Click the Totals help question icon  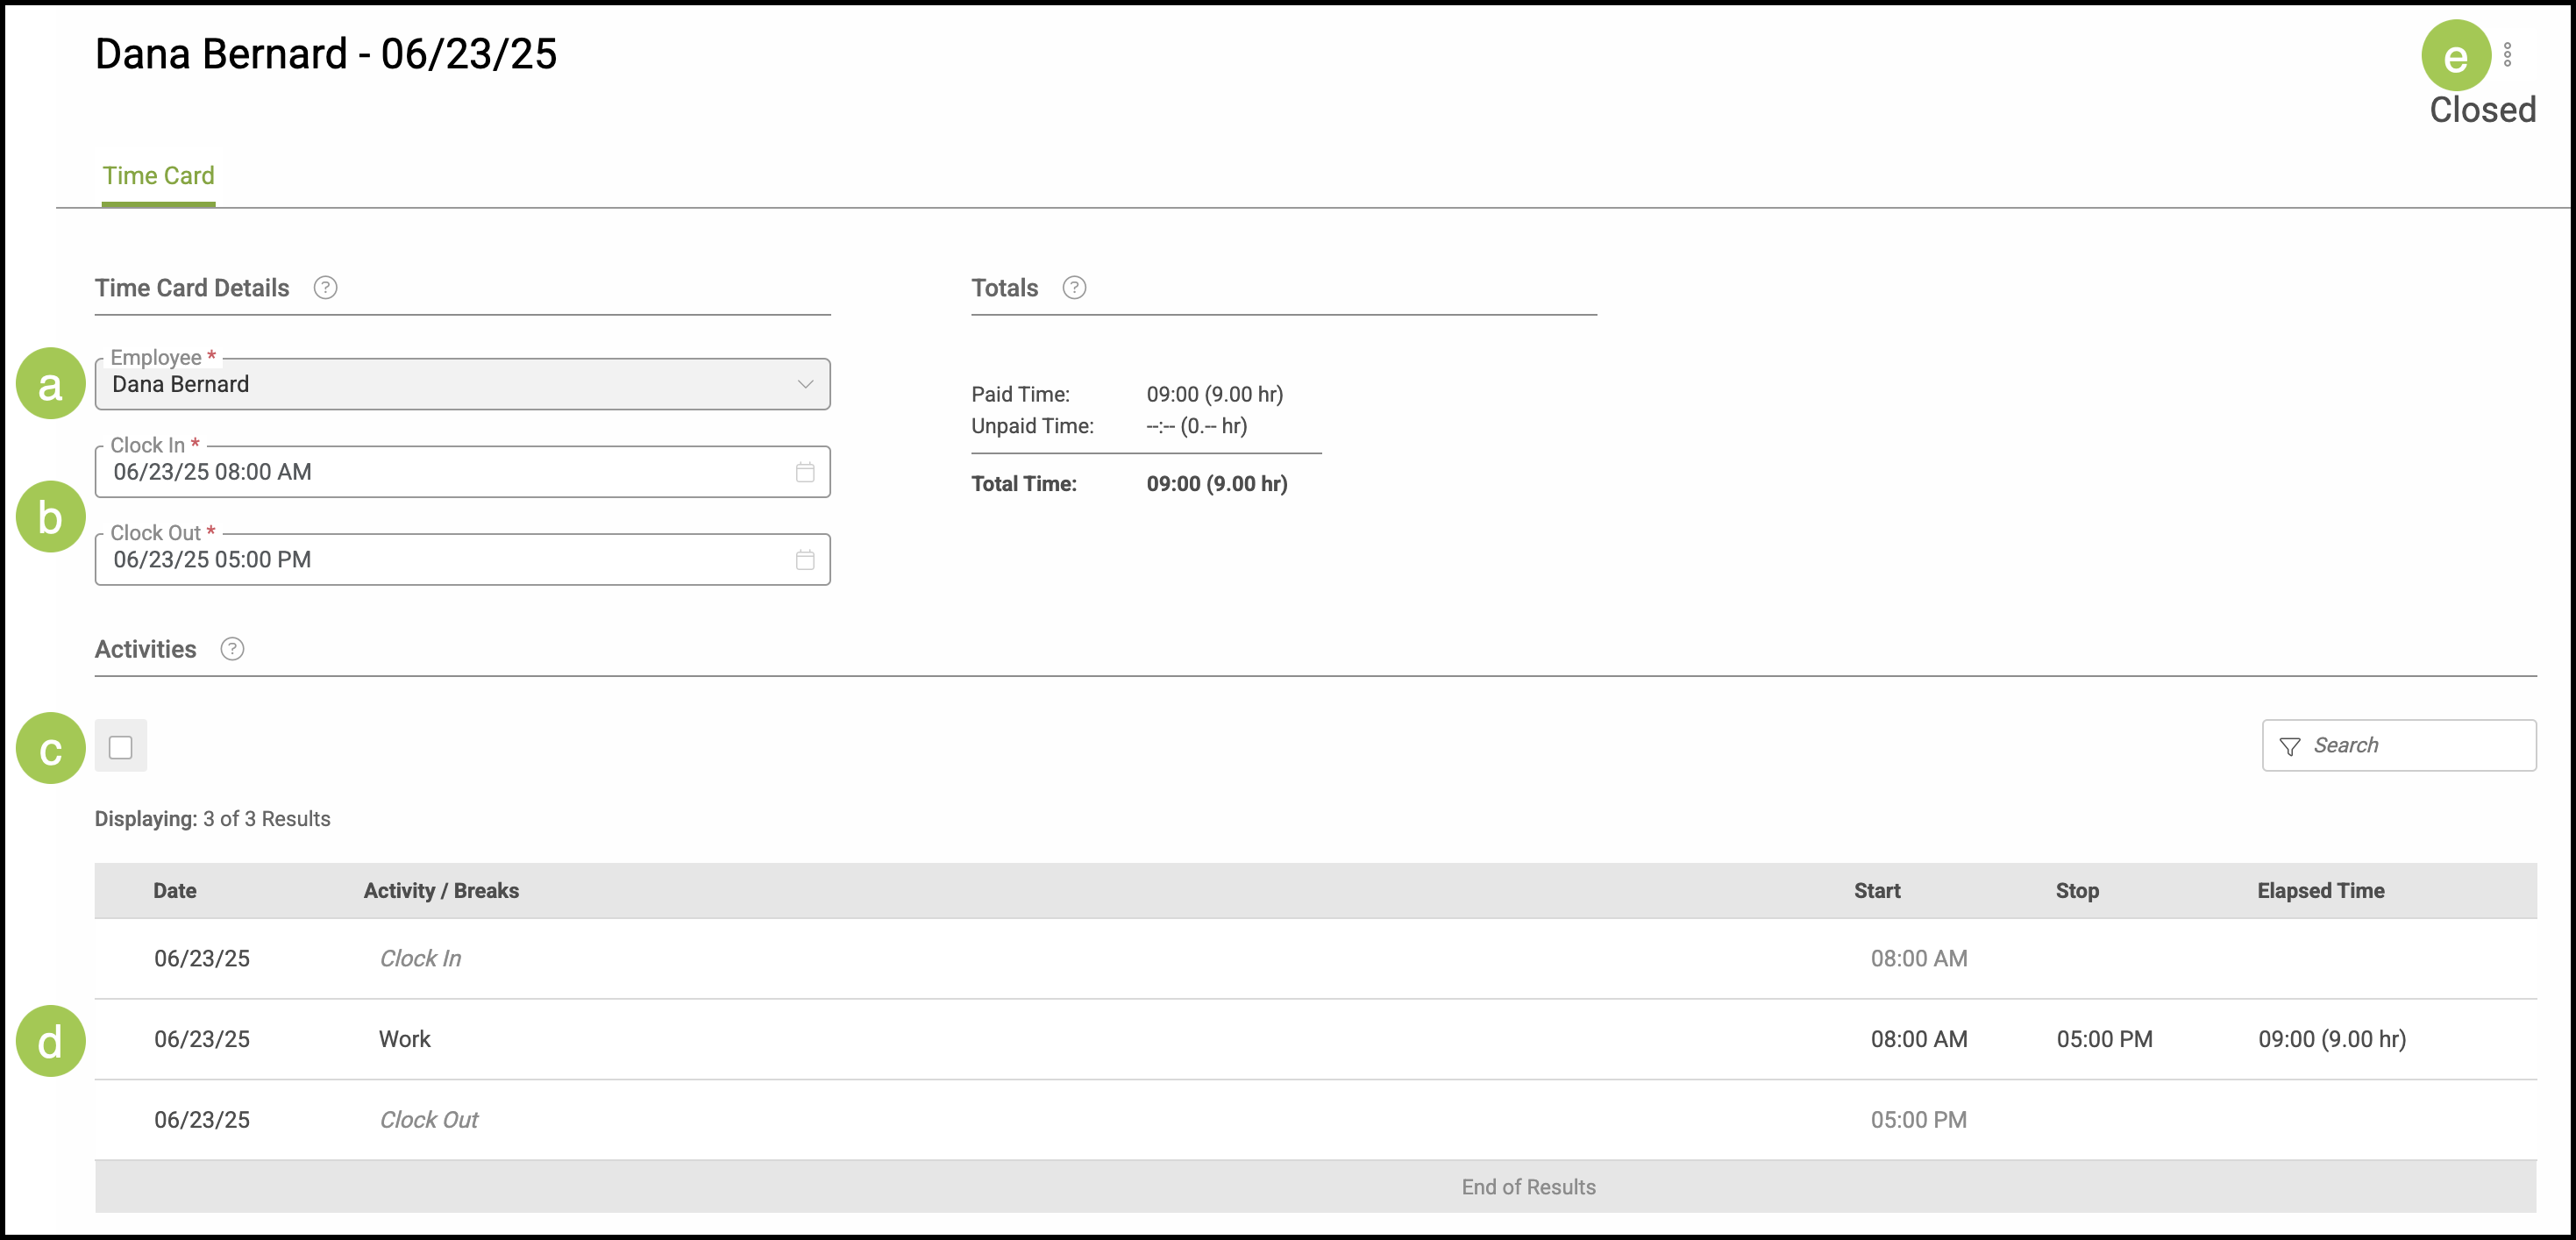[x=1074, y=288]
